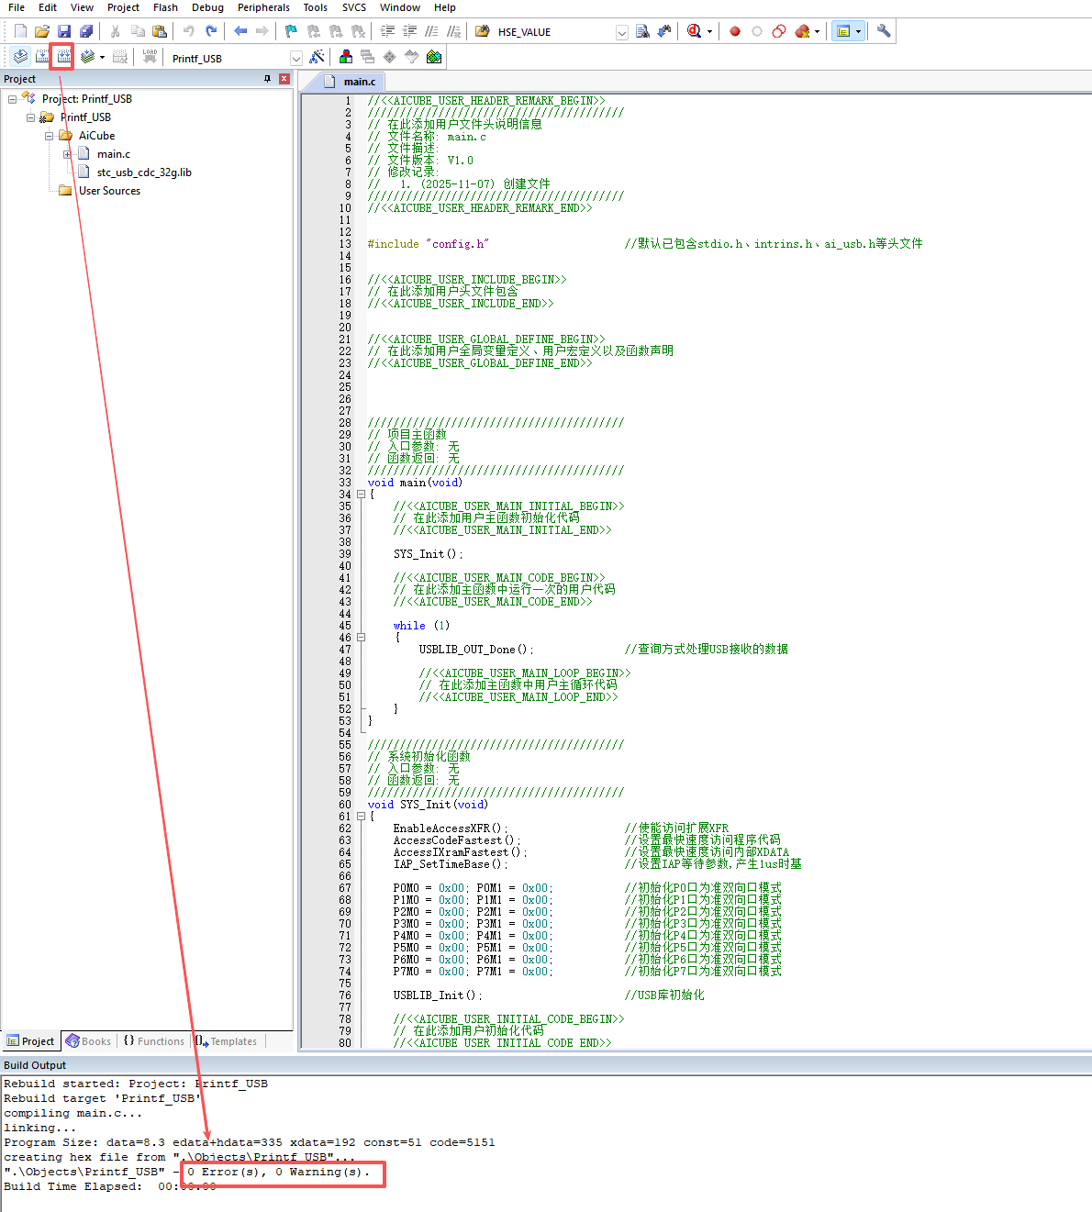Select stc_usb_cdc_32g.lib in project tree
1092x1212 pixels.
[144, 172]
